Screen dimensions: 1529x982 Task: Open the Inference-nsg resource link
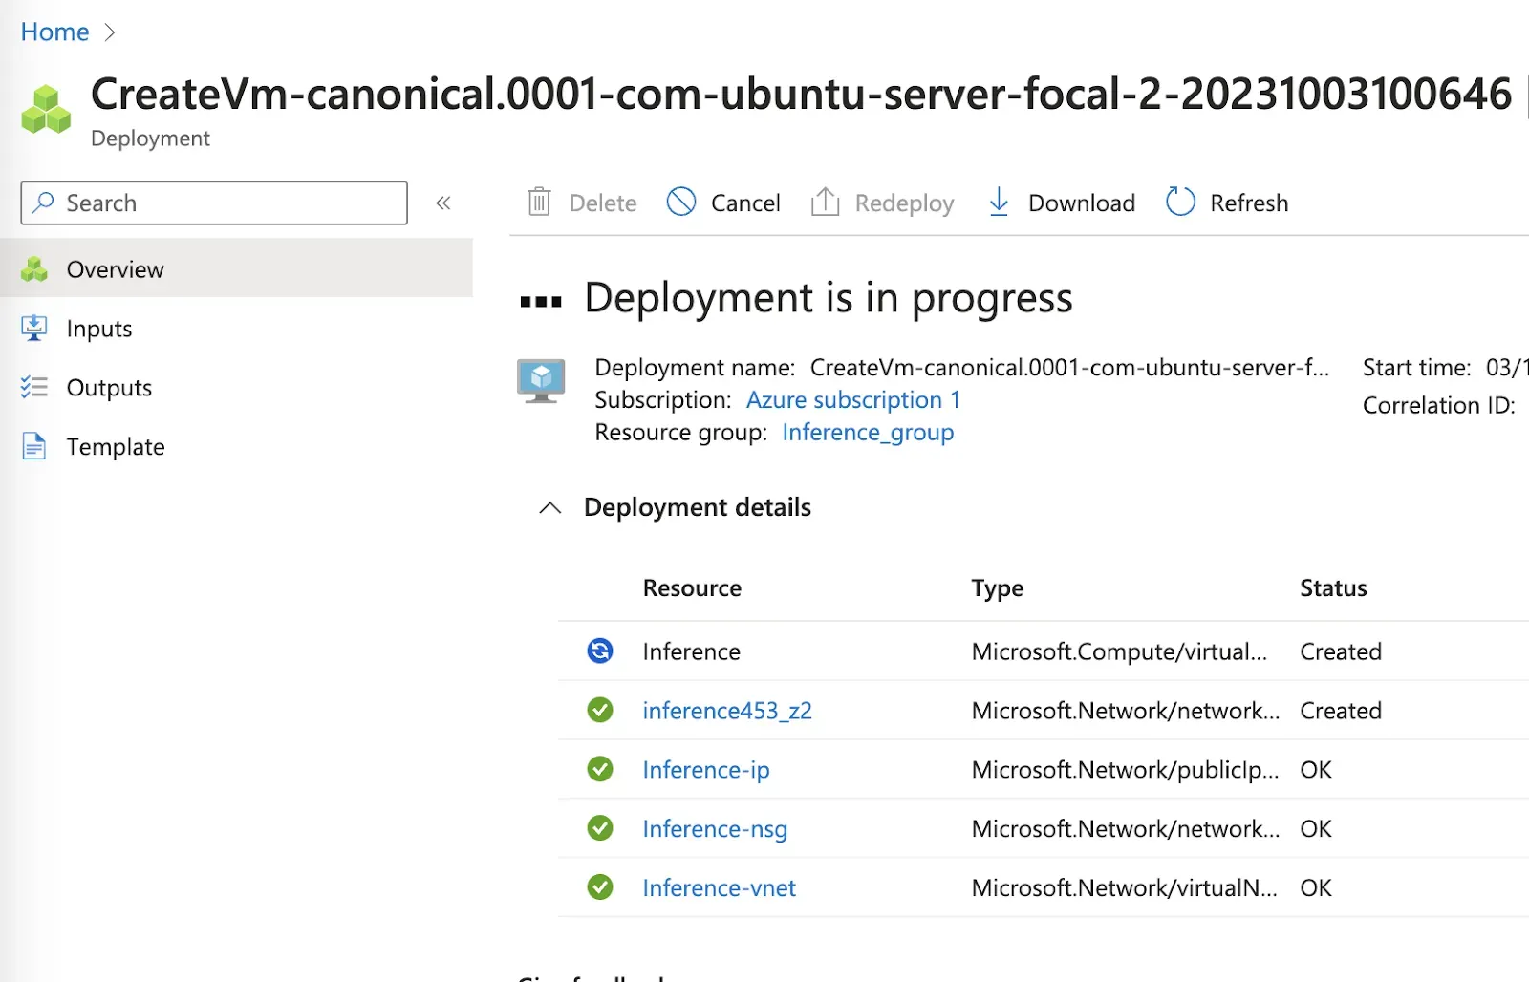[715, 829]
